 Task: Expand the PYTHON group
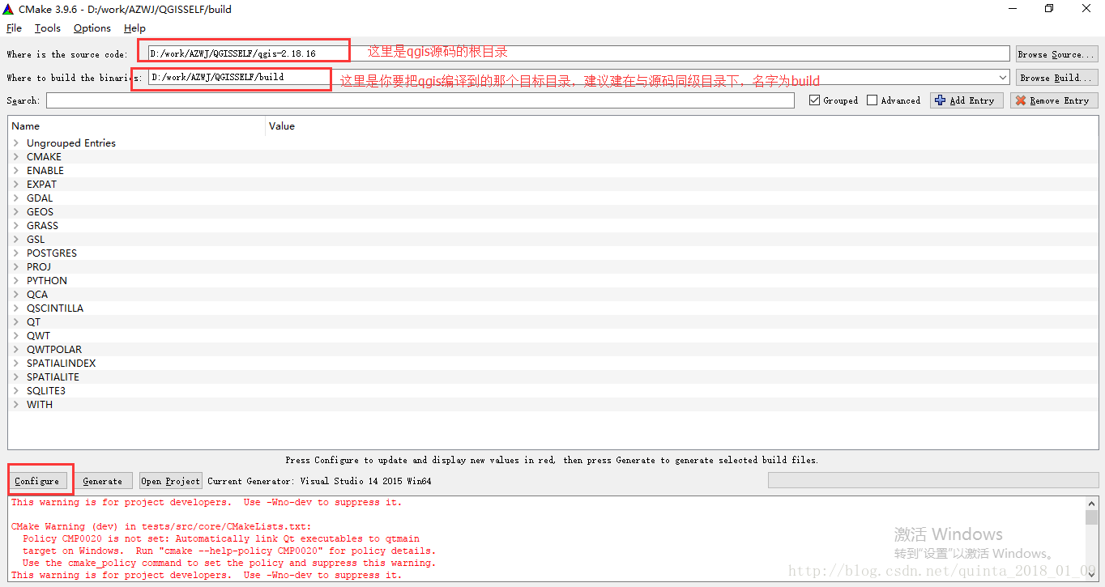coord(16,281)
